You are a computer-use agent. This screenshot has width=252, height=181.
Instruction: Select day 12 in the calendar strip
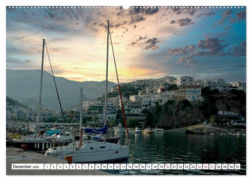pyautogui.click(x=117, y=167)
